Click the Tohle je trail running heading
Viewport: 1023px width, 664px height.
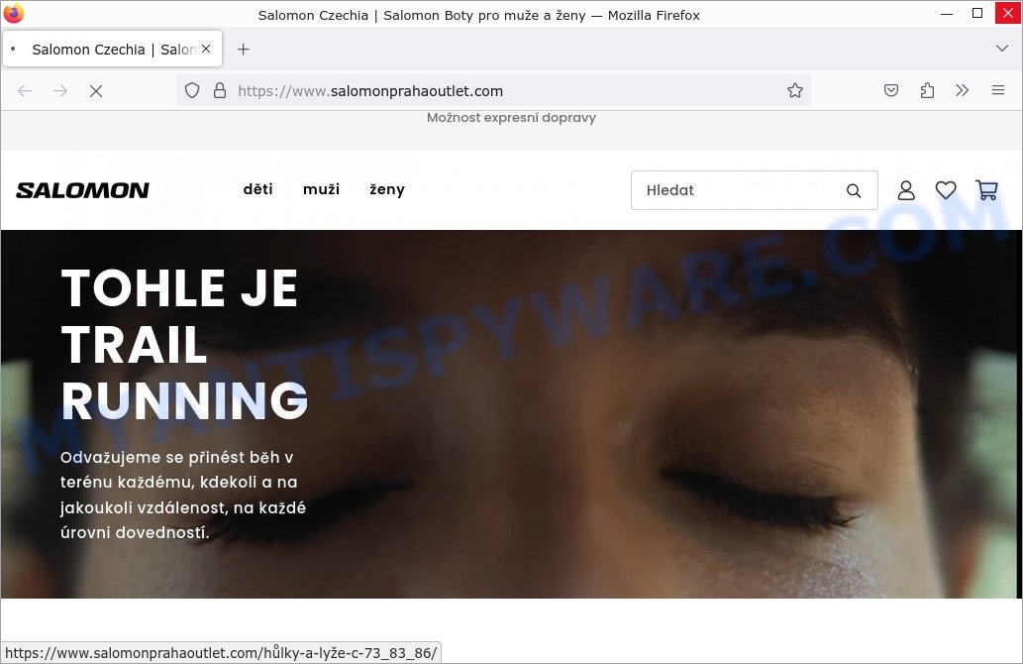[184, 344]
